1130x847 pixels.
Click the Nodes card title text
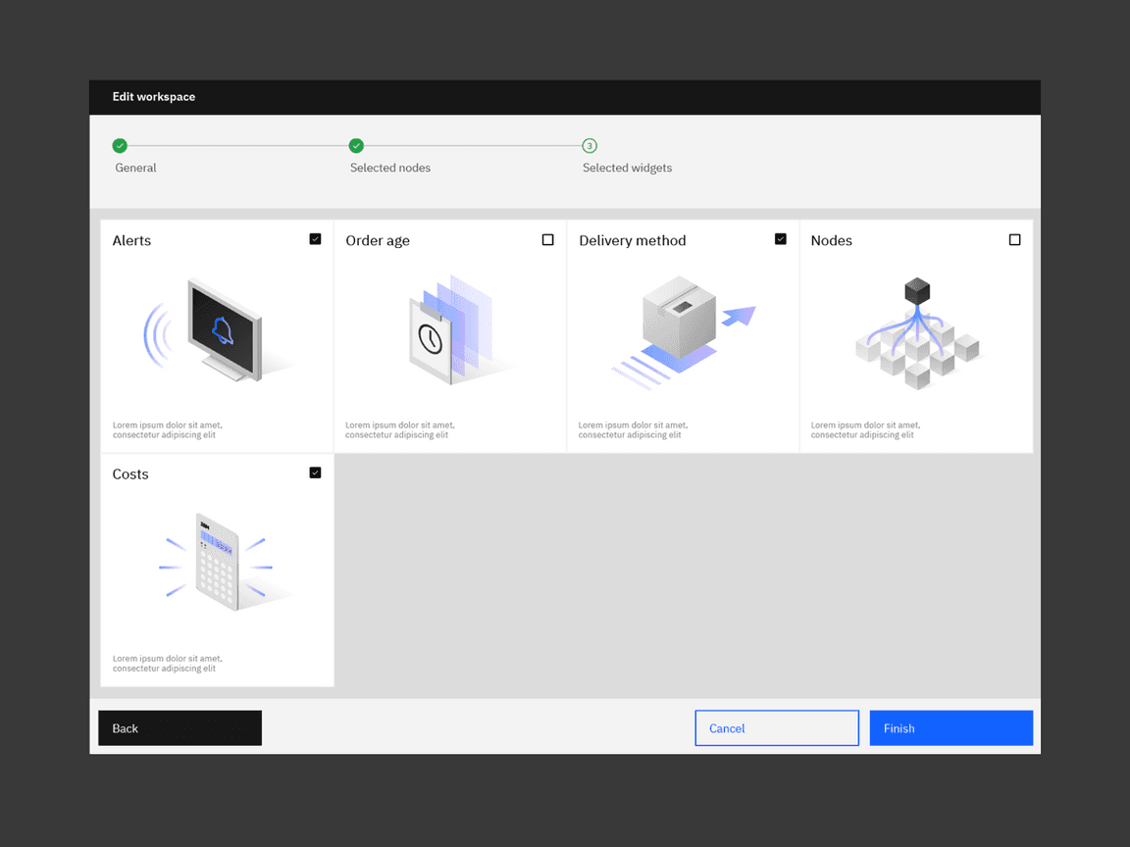[x=831, y=240]
